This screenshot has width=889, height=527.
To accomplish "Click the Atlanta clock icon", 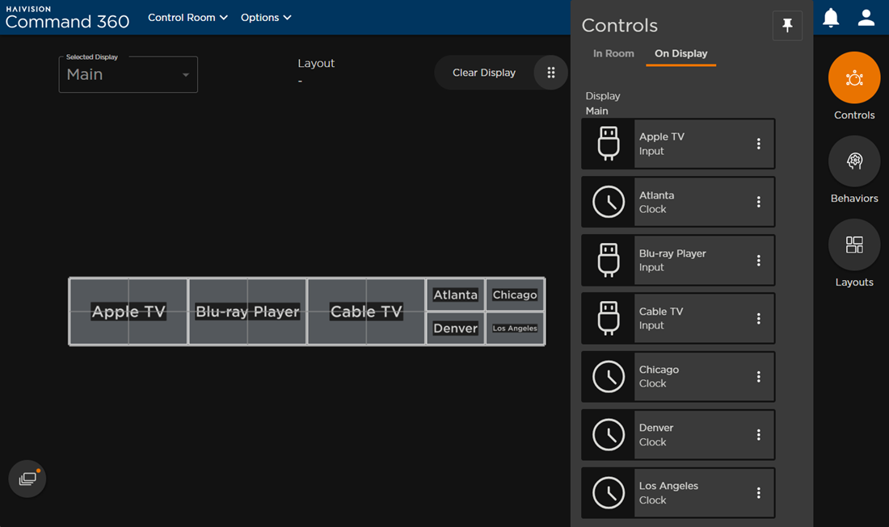I will pos(609,202).
